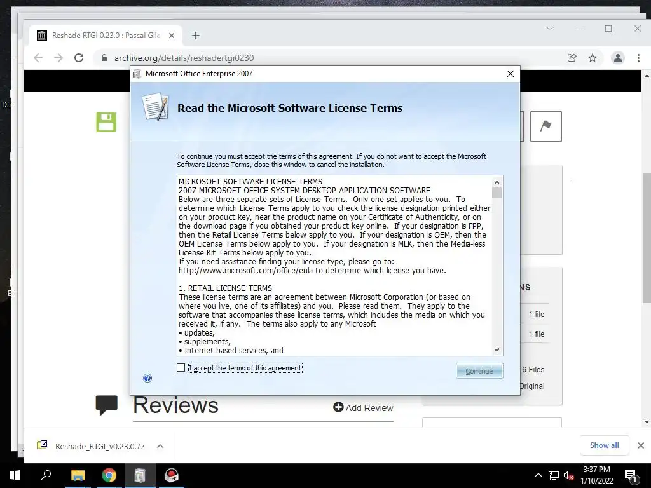Image resolution: width=651 pixels, height=488 pixels.
Task: Click the Chrome back arrow
Action: tap(38, 58)
